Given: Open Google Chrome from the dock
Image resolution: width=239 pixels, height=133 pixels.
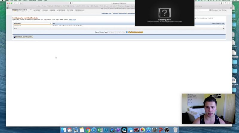Looking at the screenshot, I should click(88, 130).
